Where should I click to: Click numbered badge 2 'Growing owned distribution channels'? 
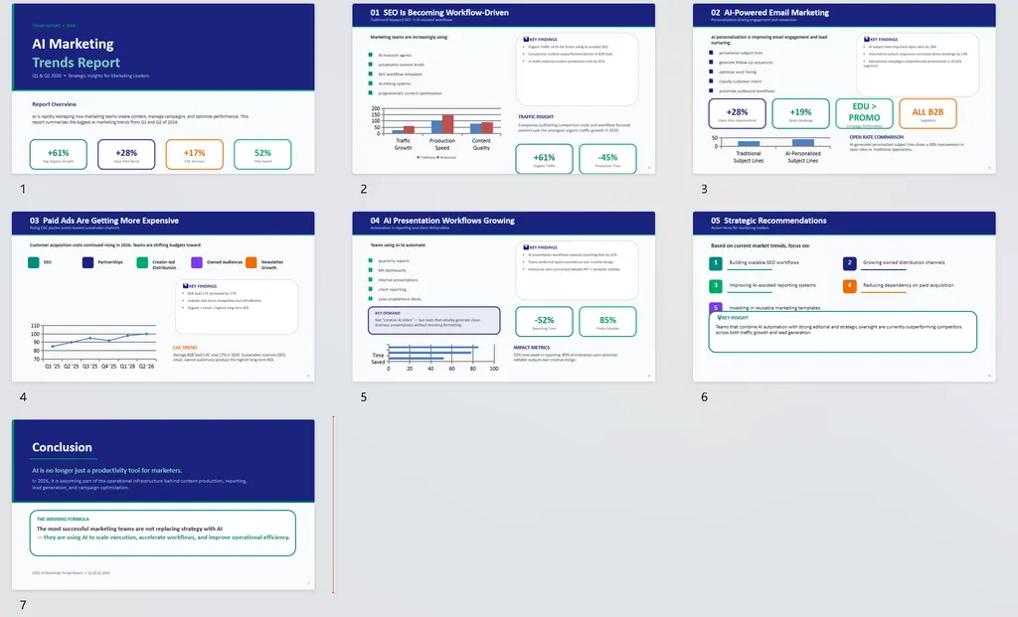[x=849, y=262]
